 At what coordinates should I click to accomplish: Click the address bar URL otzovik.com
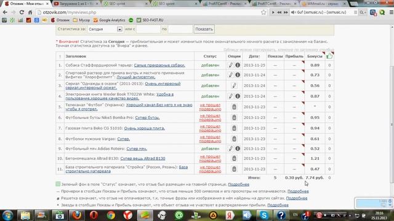pyautogui.click(x=70, y=12)
